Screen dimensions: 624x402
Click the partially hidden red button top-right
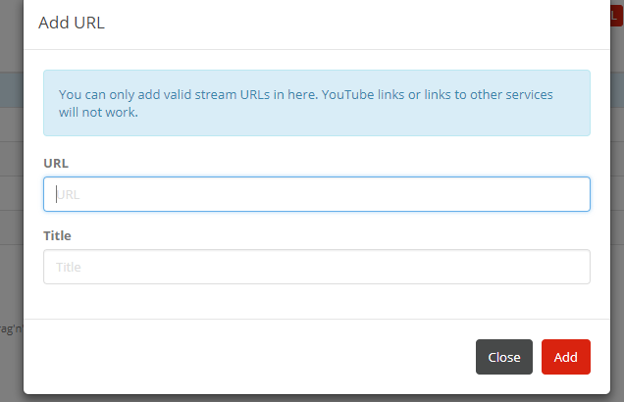(x=616, y=14)
